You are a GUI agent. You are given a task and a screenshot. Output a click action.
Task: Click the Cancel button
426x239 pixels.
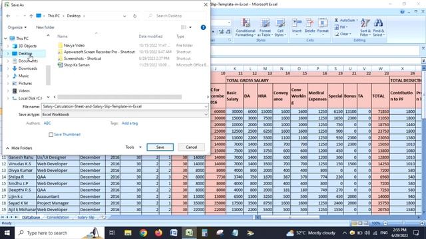tap(191, 147)
